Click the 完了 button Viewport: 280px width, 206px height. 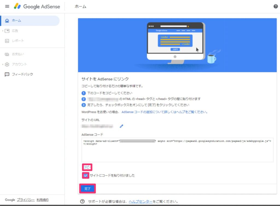point(87,189)
